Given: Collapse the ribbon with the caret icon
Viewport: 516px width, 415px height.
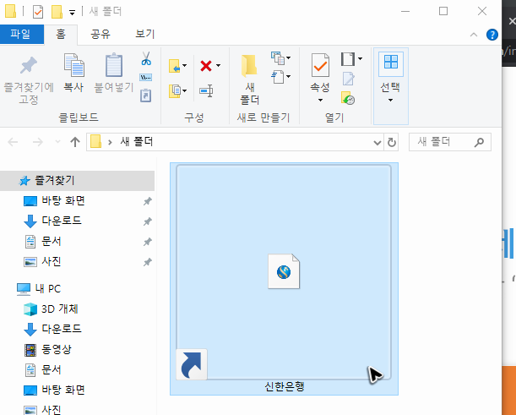Looking at the screenshot, I should coord(474,35).
